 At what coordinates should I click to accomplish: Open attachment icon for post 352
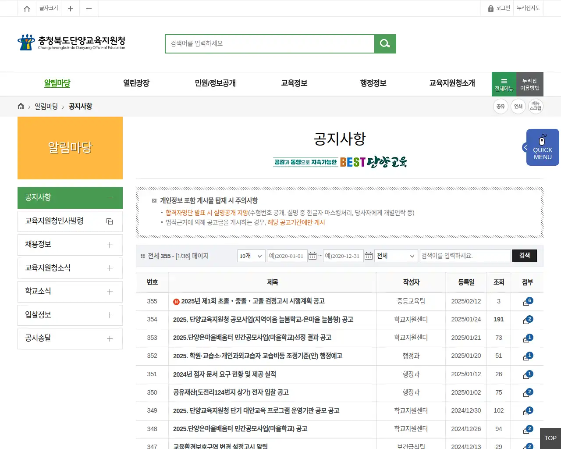pyautogui.click(x=528, y=356)
